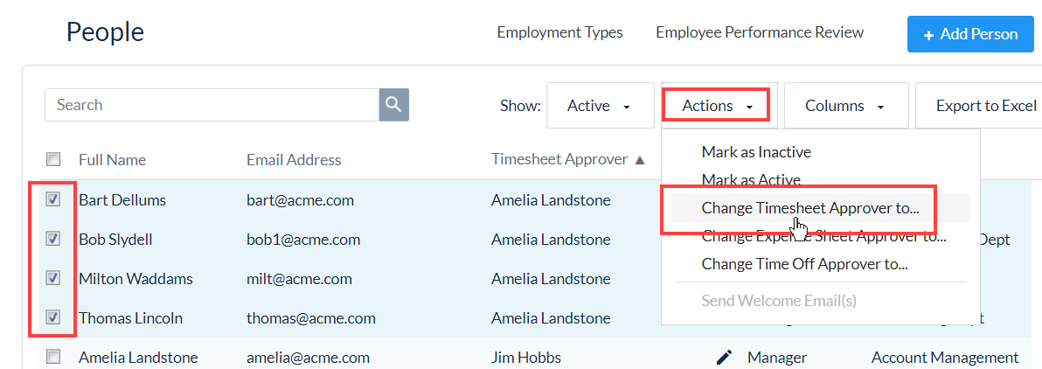Click Amelia Landstone approver in Bob Slydell row
This screenshot has width=1042, height=369.
tap(551, 239)
